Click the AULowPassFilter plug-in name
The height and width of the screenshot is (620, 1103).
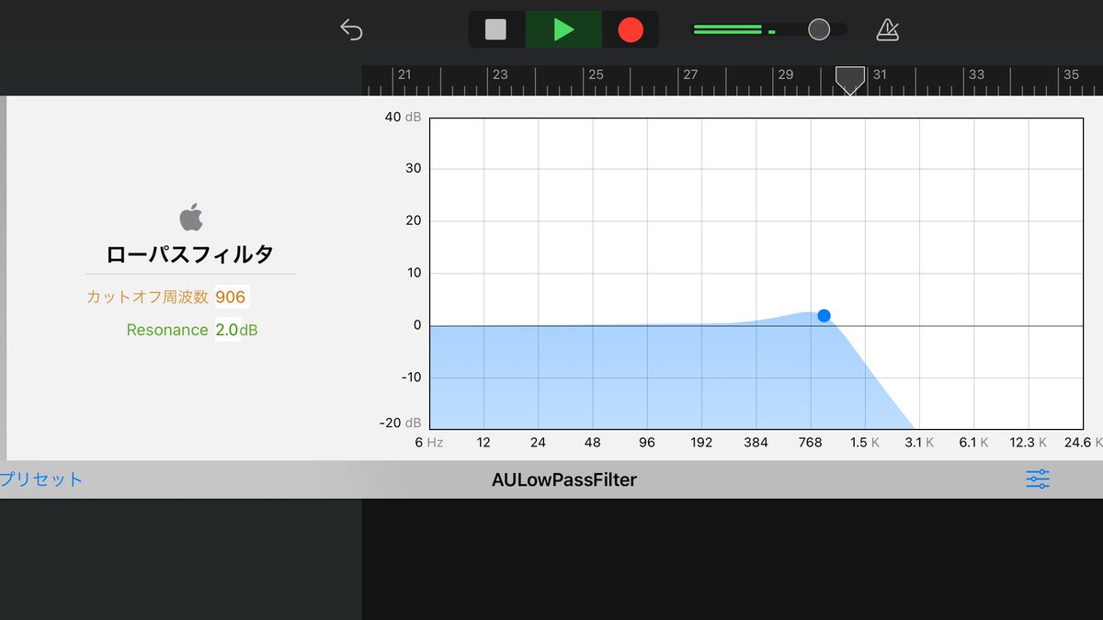coord(564,479)
